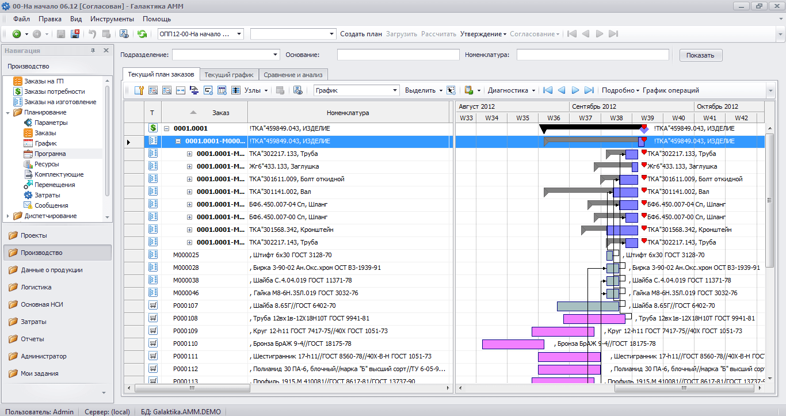Select Комплектующие in the navigation tree
This screenshot has width=786, height=416.
[x=59, y=174]
